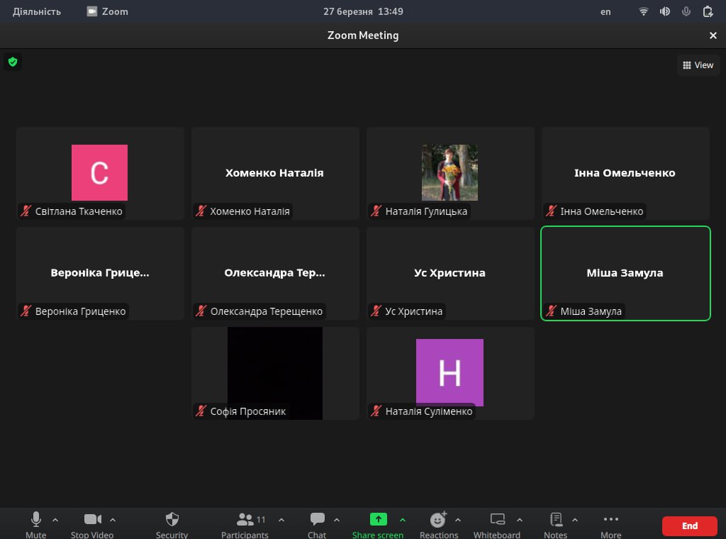The height and width of the screenshot is (539, 726).
Task: Click the green encryption shield icon
Action: click(13, 62)
